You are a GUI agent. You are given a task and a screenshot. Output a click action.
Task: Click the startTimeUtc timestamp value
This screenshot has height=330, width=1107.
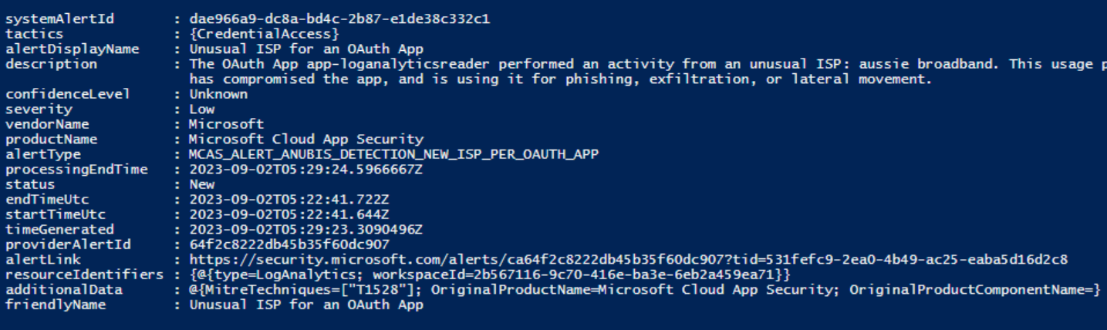pos(289,214)
